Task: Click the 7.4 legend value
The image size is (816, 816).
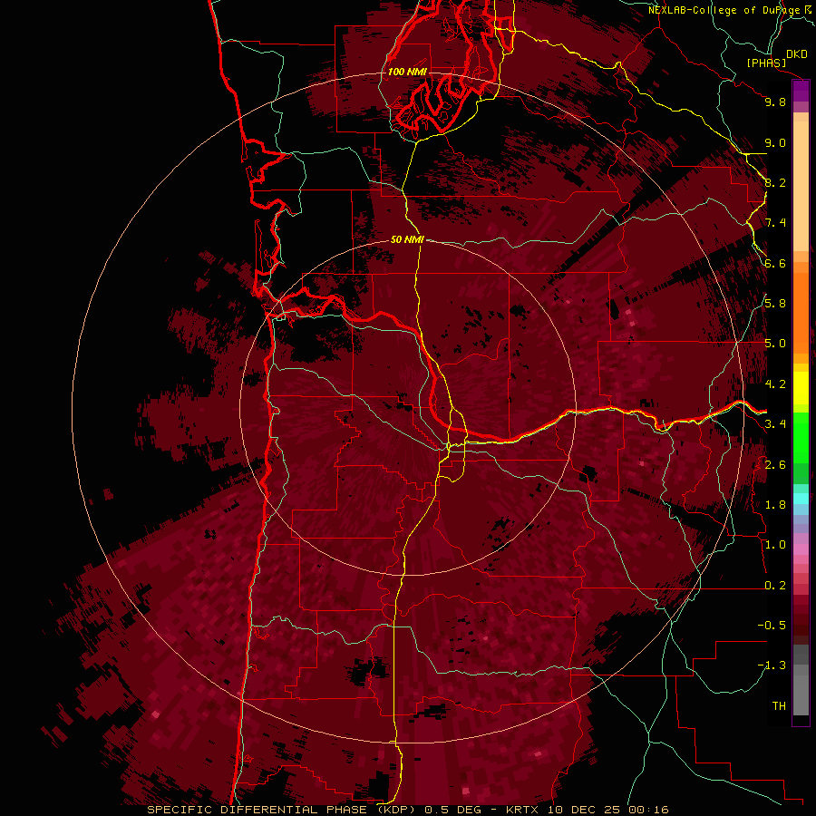Action: pyautogui.click(x=775, y=223)
